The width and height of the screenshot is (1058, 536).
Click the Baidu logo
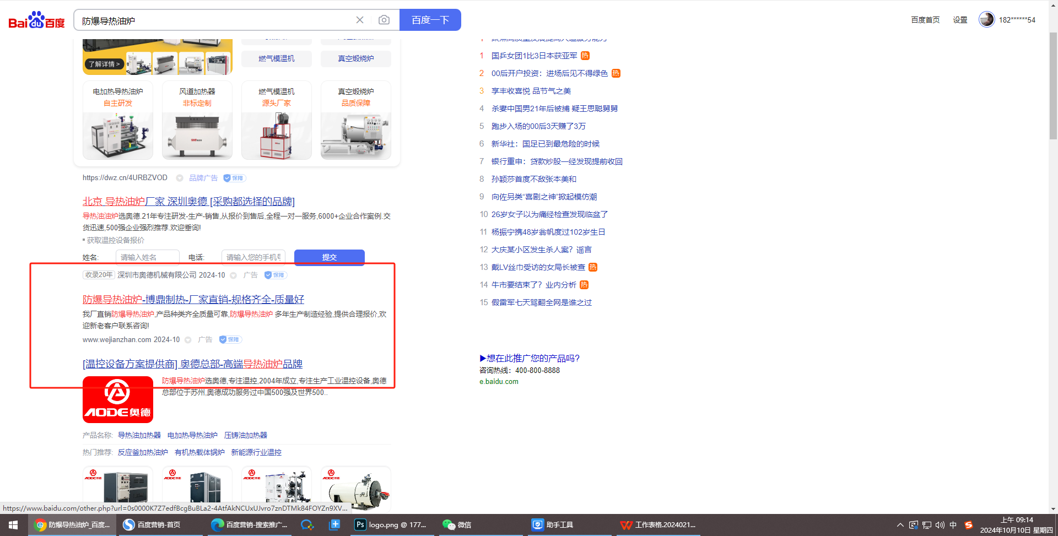[36, 20]
